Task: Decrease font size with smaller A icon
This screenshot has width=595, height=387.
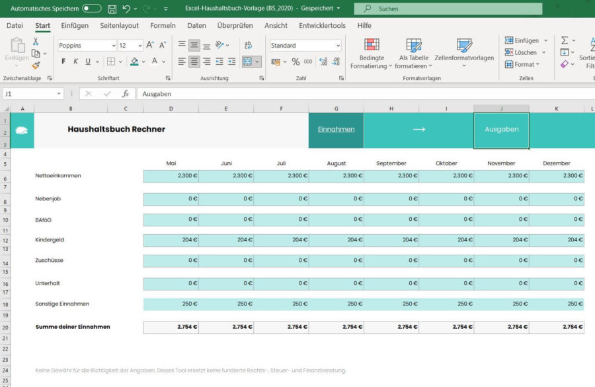Action: [x=163, y=45]
